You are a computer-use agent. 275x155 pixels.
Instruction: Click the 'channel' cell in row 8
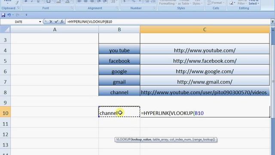(119, 91)
